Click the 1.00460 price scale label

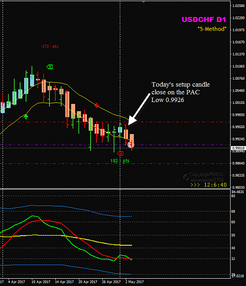239,91
